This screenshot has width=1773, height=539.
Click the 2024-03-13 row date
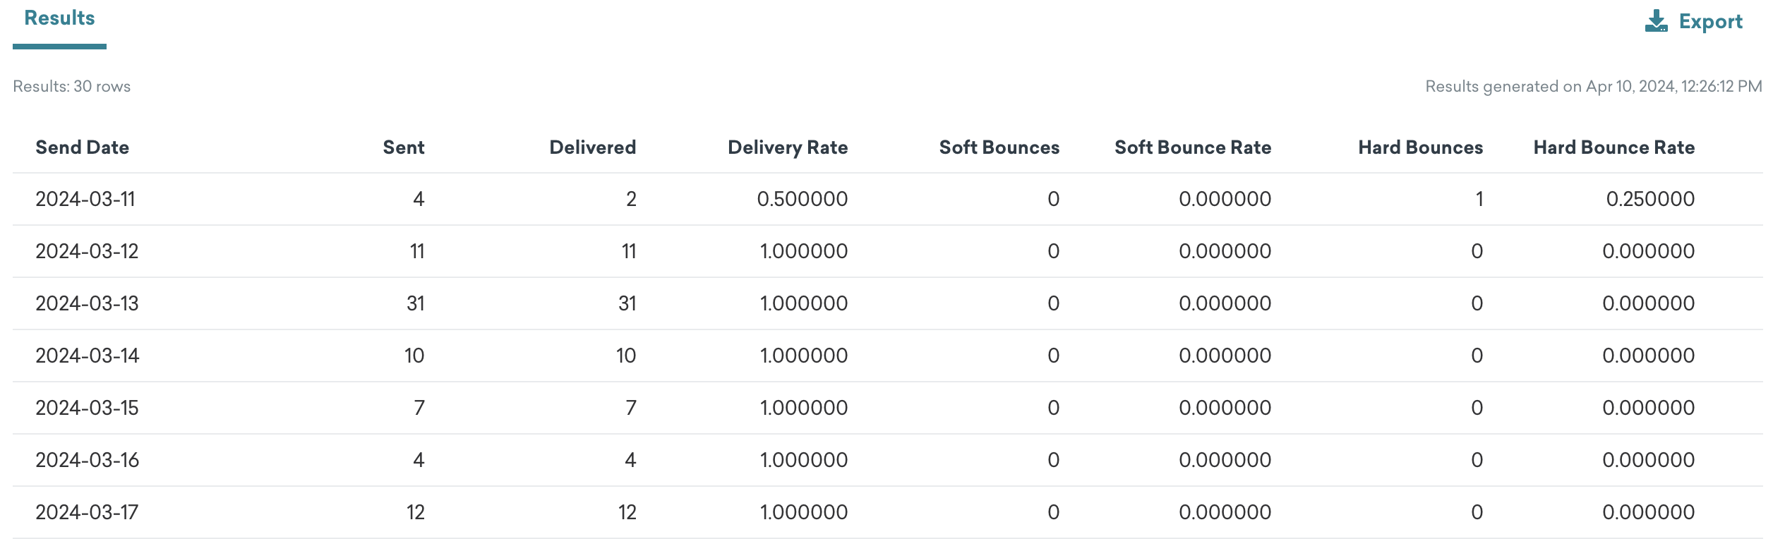coord(87,303)
